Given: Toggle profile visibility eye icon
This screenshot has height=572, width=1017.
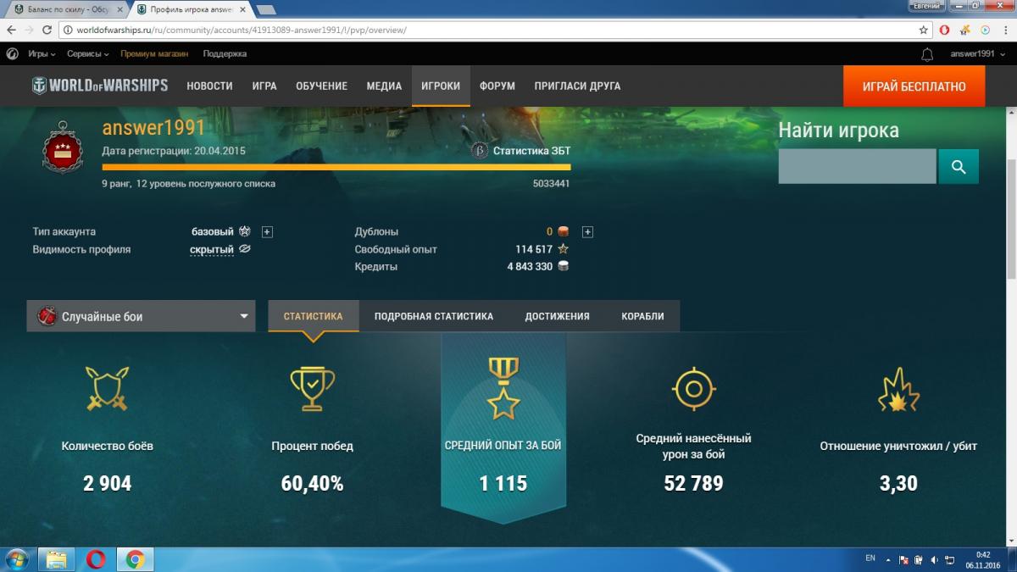Looking at the screenshot, I should point(246,249).
